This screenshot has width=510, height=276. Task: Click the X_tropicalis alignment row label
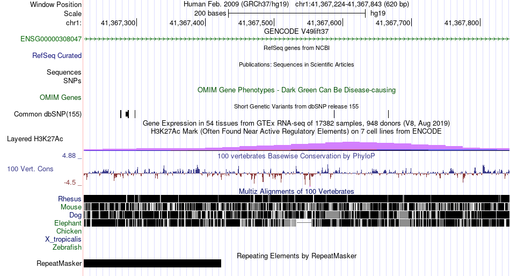click(x=63, y=239)
